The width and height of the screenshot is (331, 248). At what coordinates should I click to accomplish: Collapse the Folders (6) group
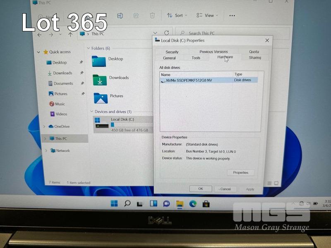pyautogui.click(x=89, y=48)
